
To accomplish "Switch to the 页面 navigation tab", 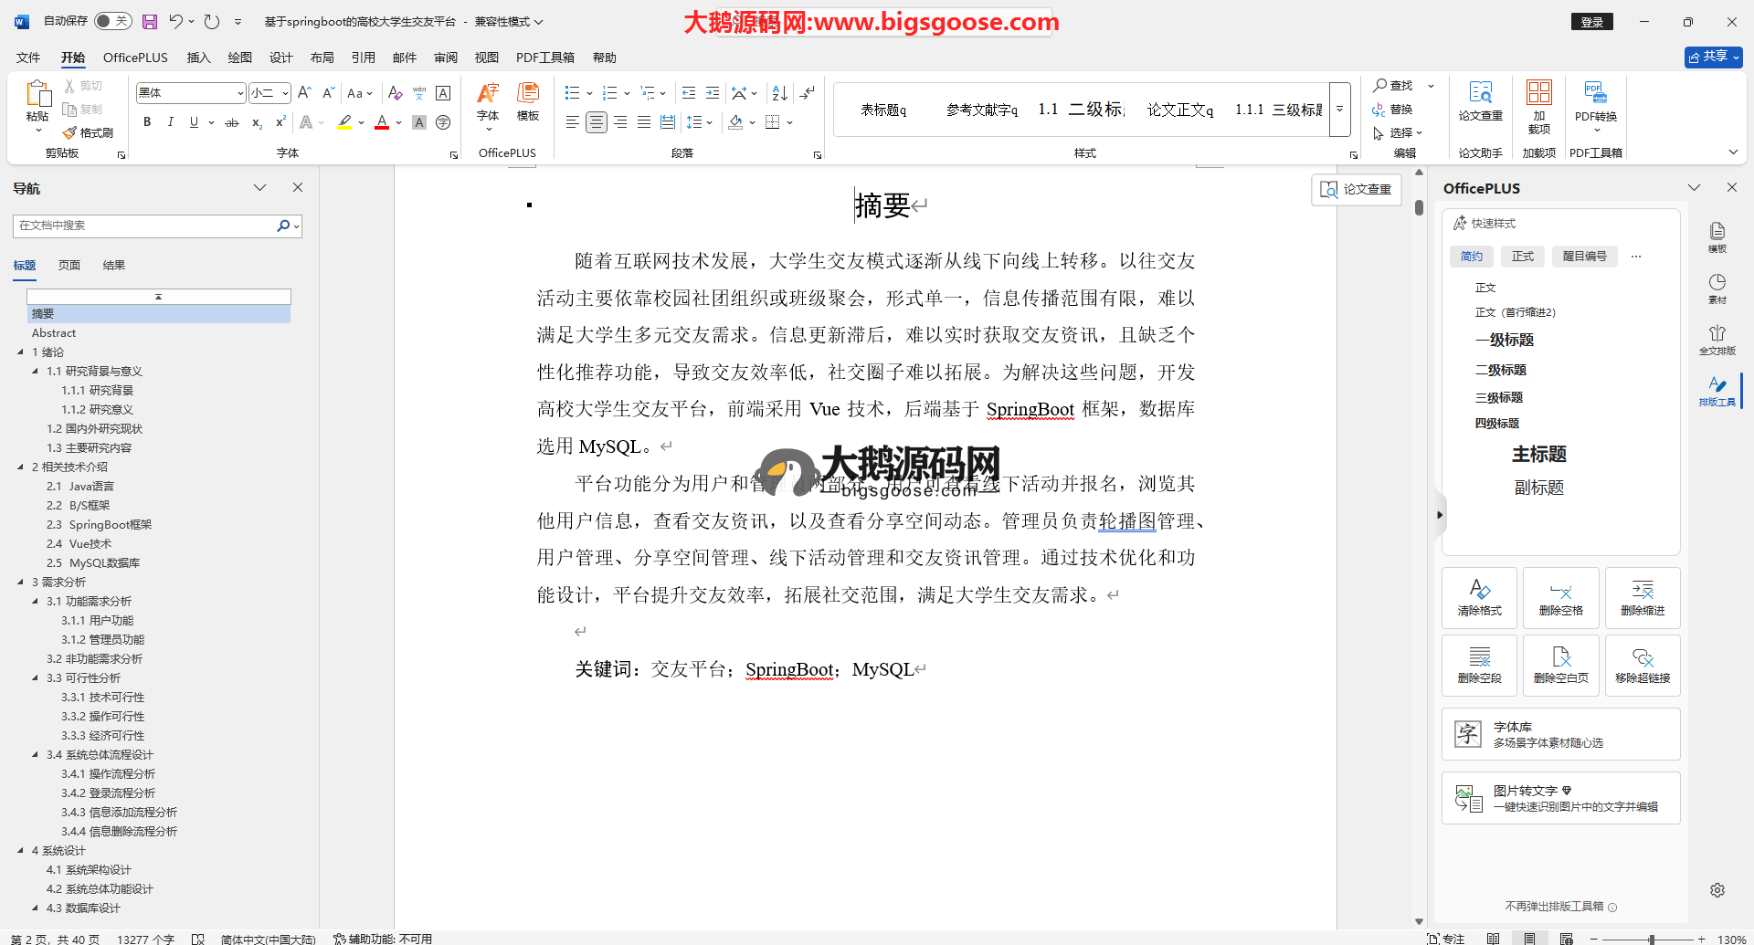I will [69, 266].
